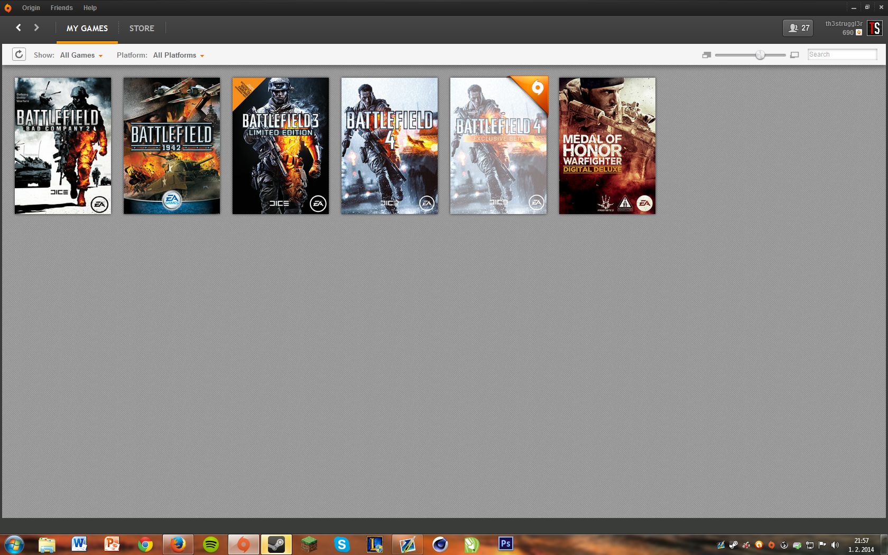This screenshot has height=555, width=888.
Task: Expand the All Platforms filter dropdown
Action: 179,55
